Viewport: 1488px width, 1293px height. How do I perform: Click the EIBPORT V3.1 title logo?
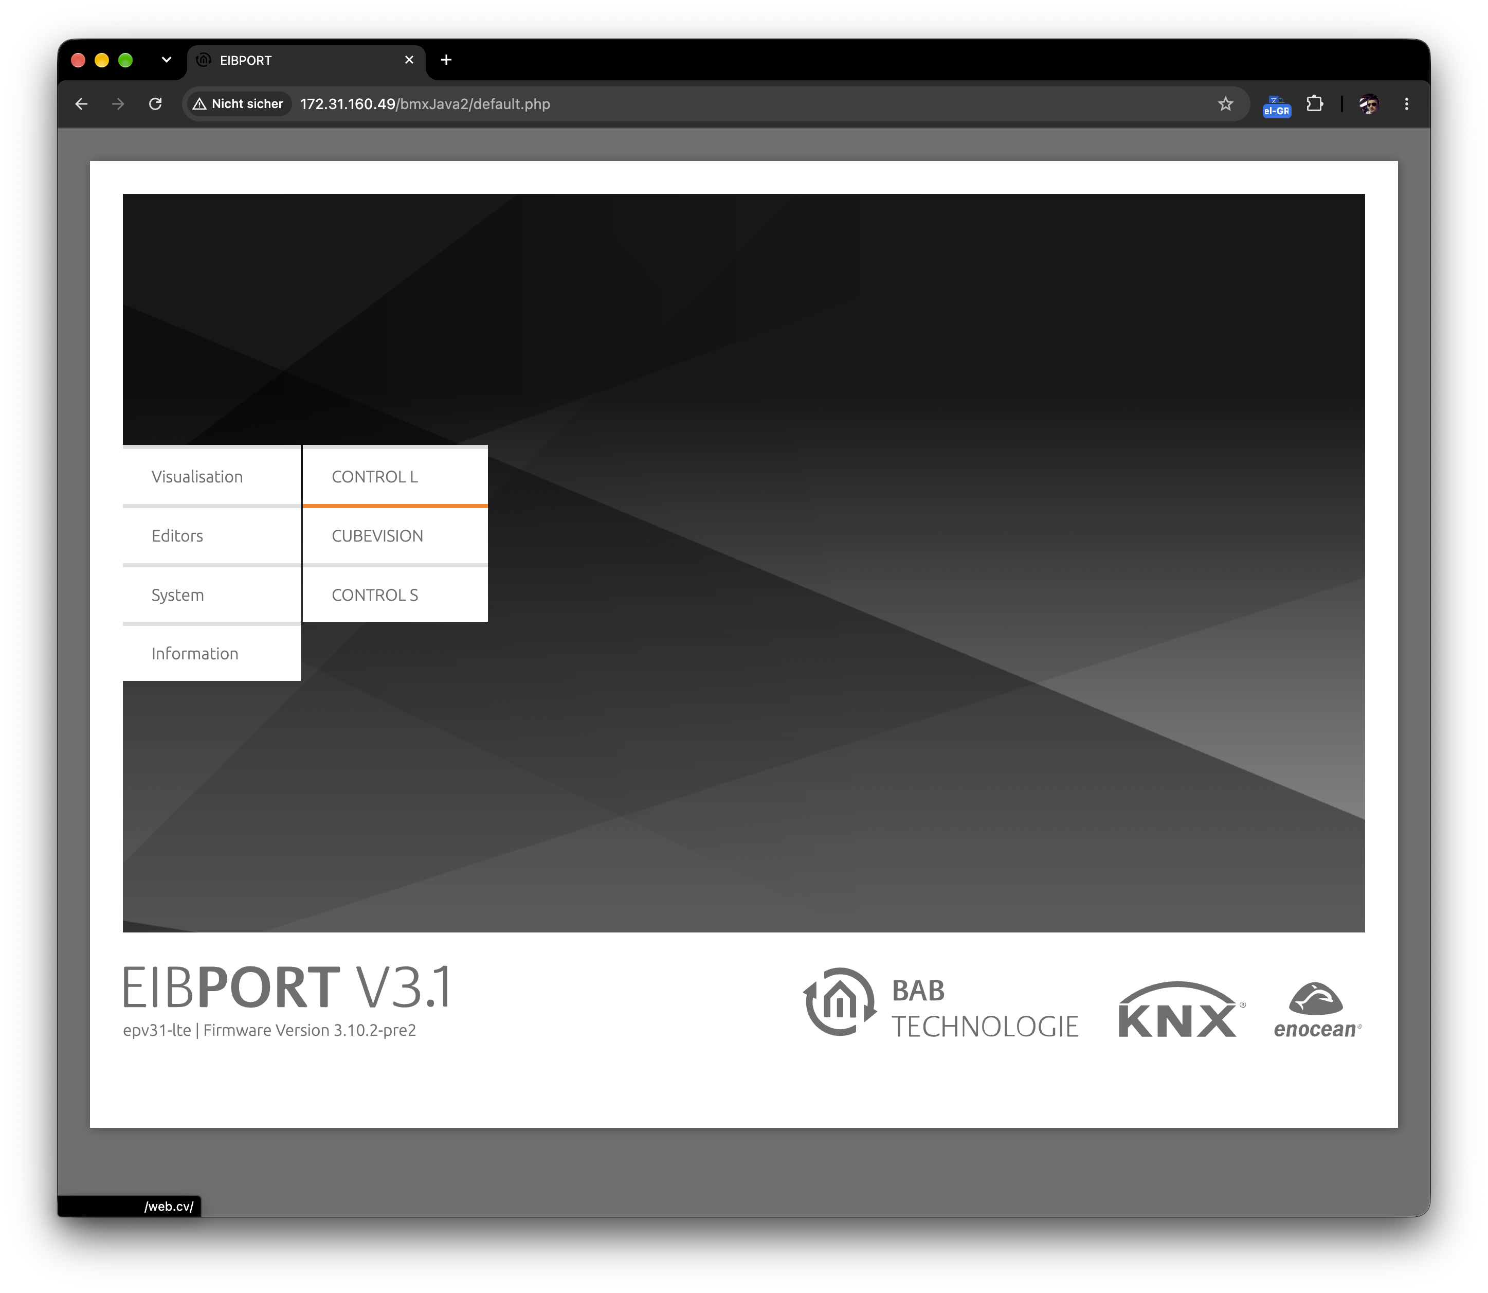click(287, 987)
